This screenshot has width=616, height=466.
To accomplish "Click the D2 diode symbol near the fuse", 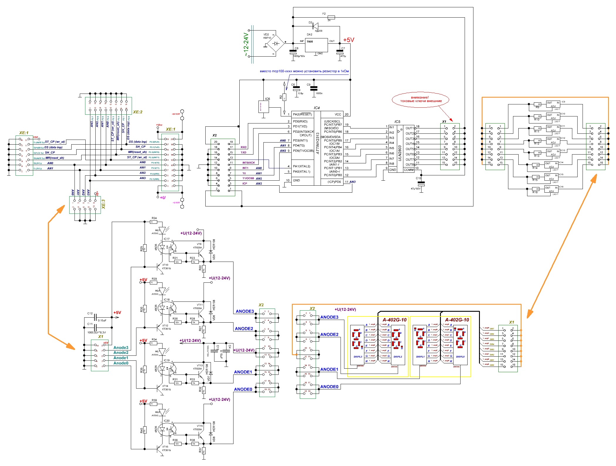I will point(316,26).
